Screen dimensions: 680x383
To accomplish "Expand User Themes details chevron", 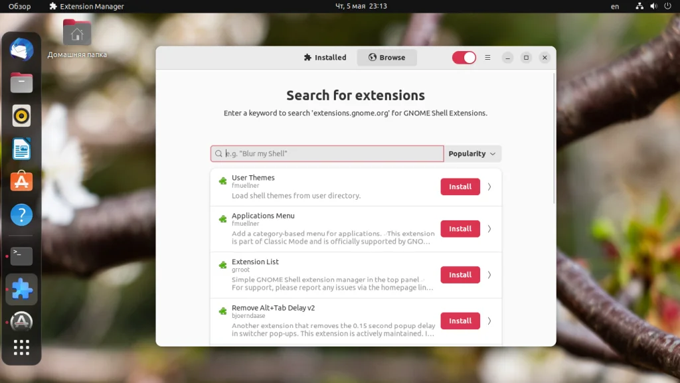I will tap(489, 187).
